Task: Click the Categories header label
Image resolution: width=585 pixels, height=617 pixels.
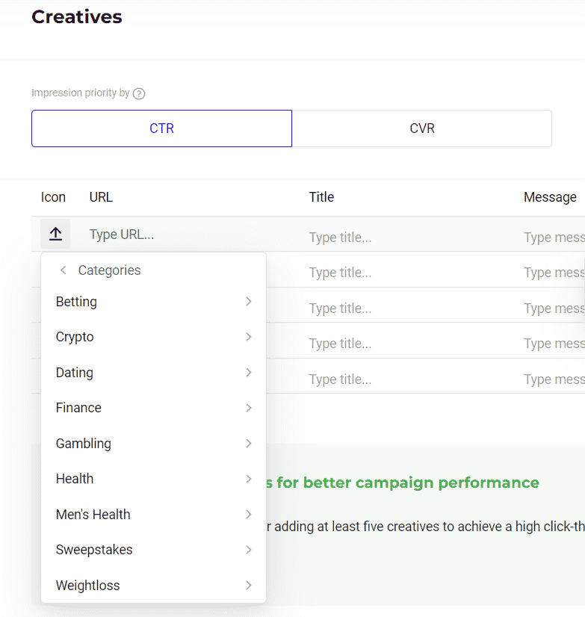Action: tap(109, 270)
